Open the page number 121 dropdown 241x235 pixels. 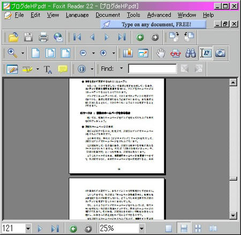(28, 229)
